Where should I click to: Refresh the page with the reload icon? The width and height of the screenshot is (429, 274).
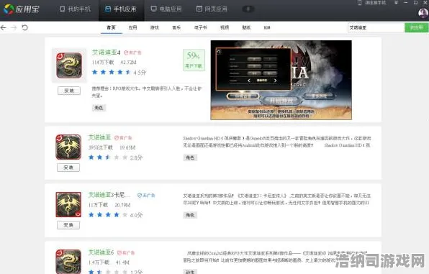(x=24, y=27)
